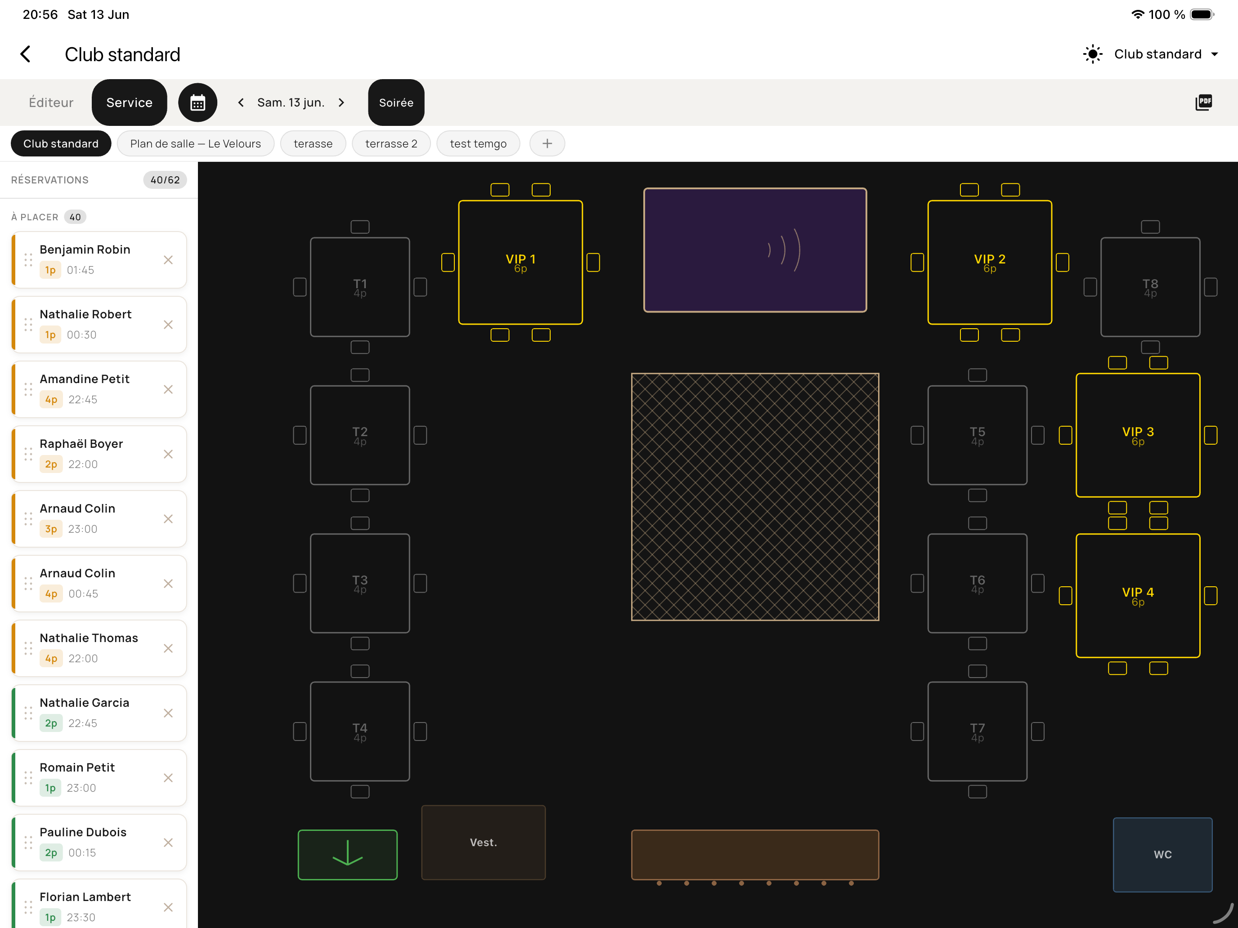Open test temgo tab
Screen dimensions: 1238x928
pos(478,144)
